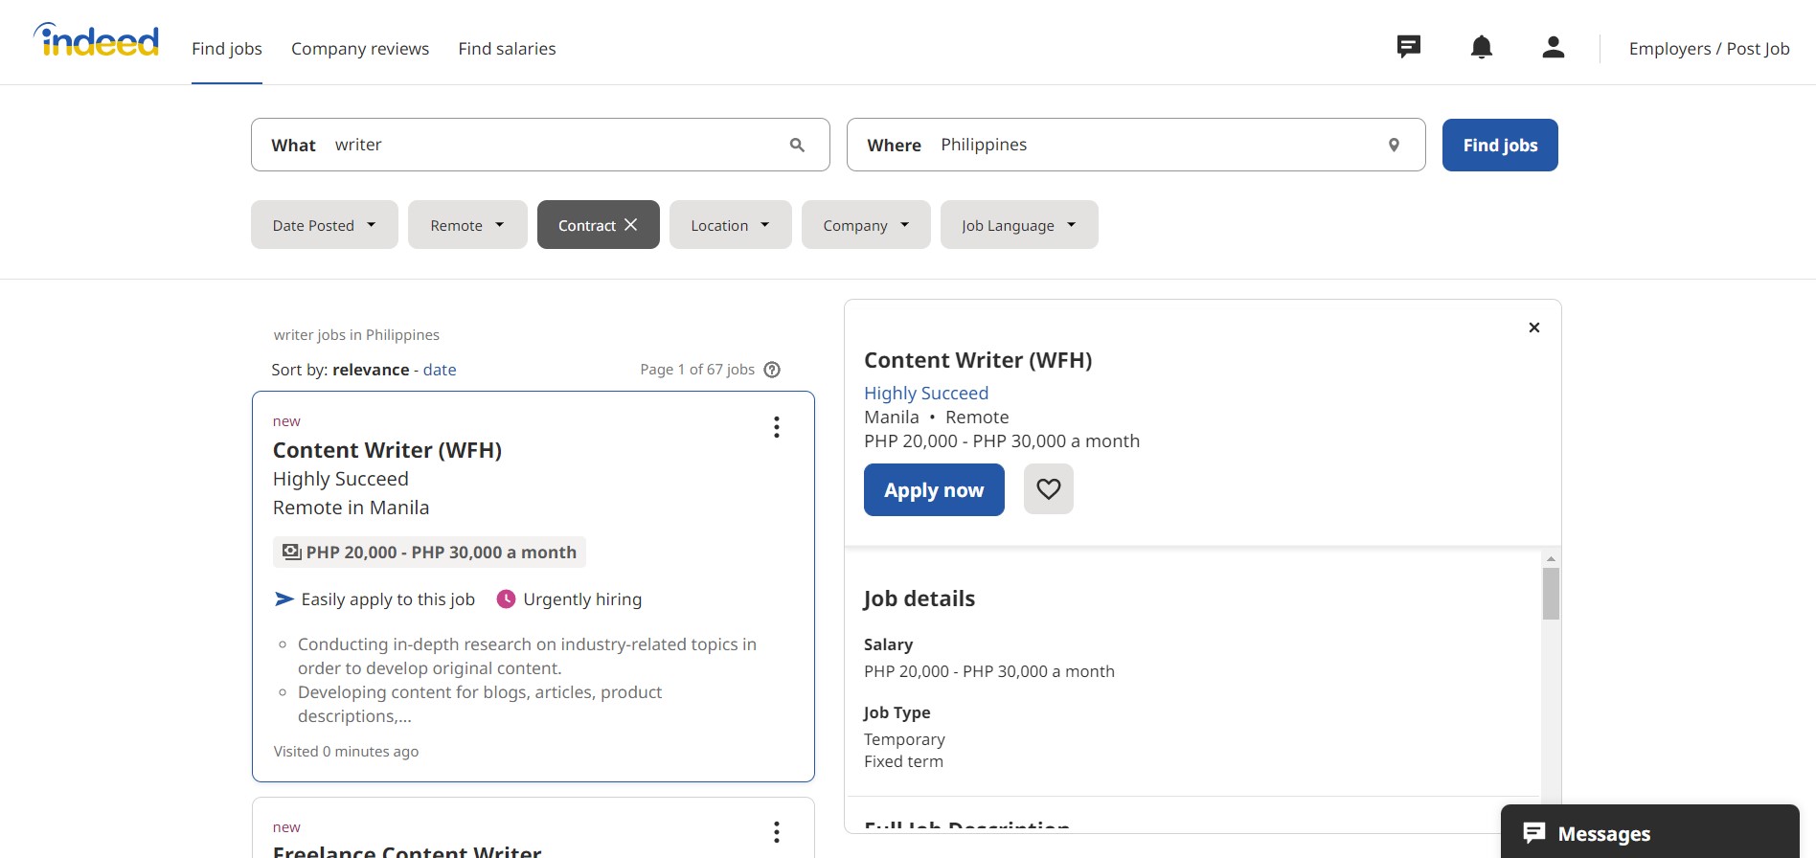This screenshot has width=1816, height=858.
Task: Click the salary money icon badge
Action: (291, 553)
